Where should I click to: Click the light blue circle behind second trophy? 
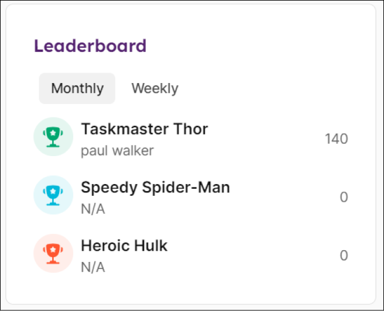pos(53,195)
